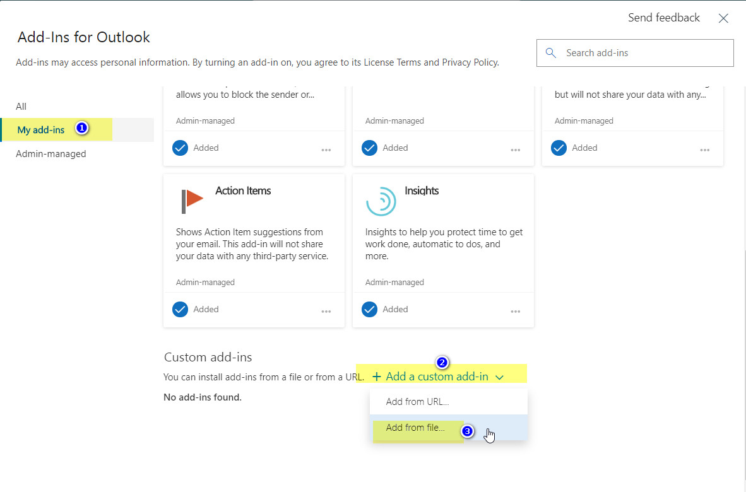
Task: Open more options on top-left add-in card
Action: 326,149
